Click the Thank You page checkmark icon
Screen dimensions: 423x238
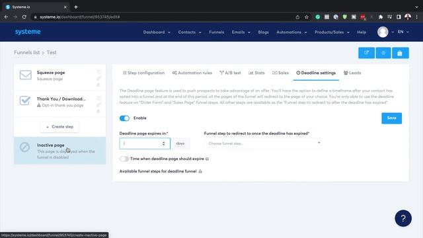pos(25,100)
